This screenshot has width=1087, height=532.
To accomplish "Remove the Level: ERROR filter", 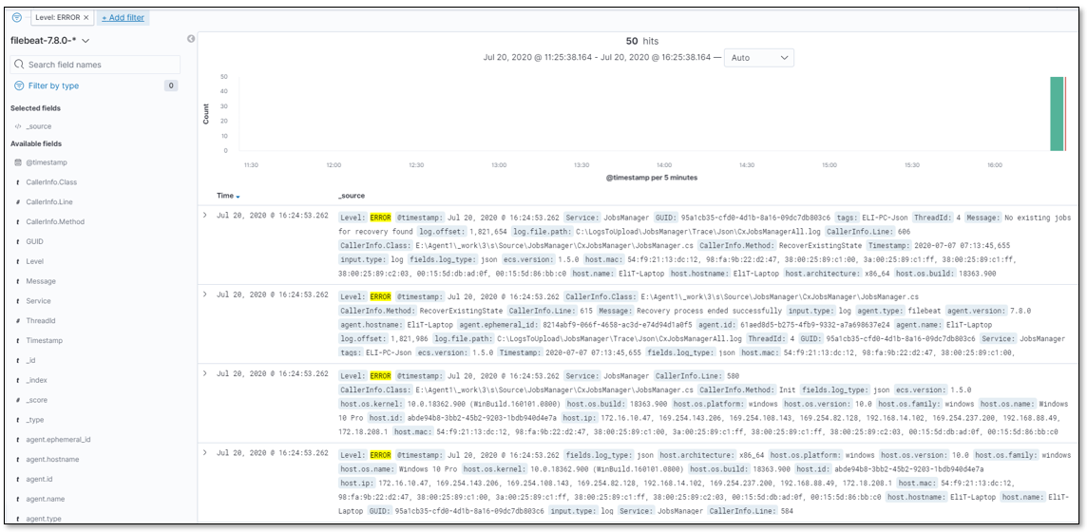I will (x=86, y=18).
